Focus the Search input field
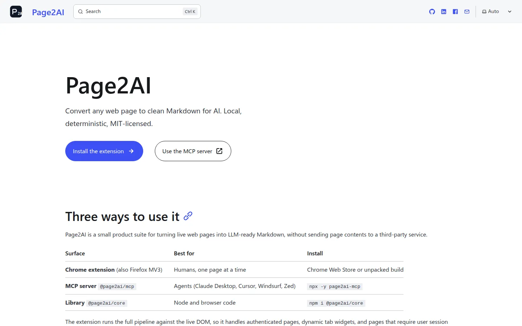Viewport: 522px width, 326px height. 137,12
